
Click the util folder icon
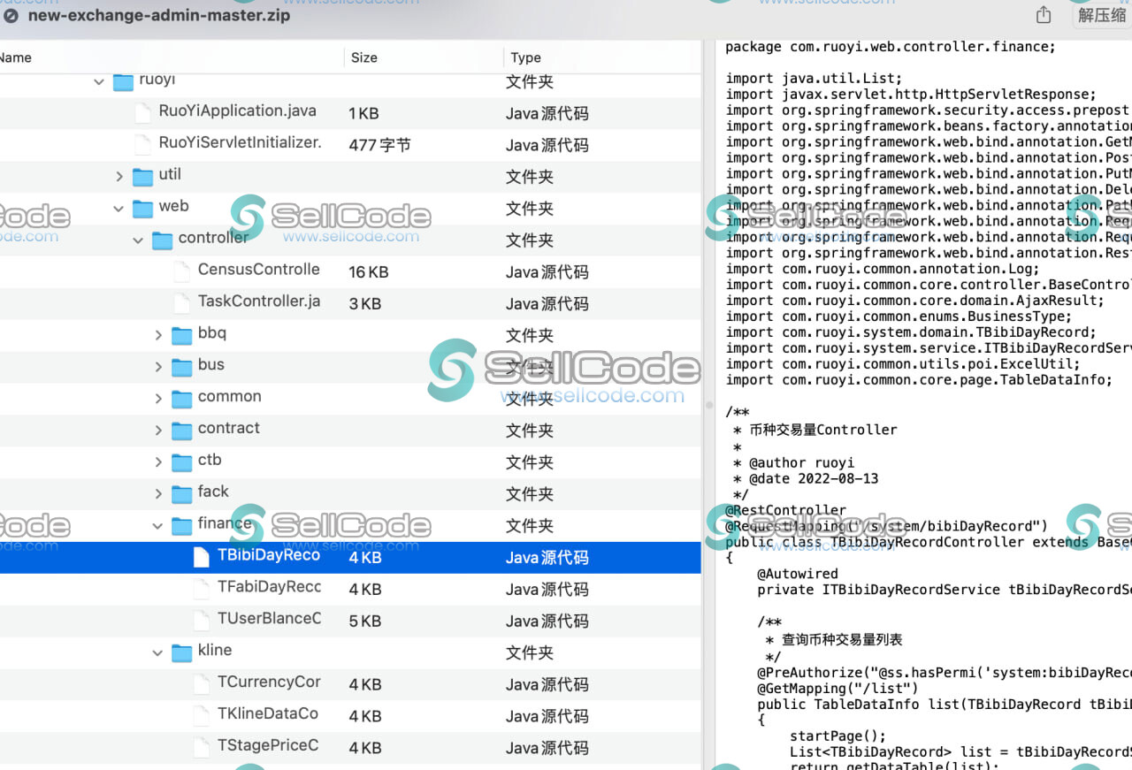142,177
